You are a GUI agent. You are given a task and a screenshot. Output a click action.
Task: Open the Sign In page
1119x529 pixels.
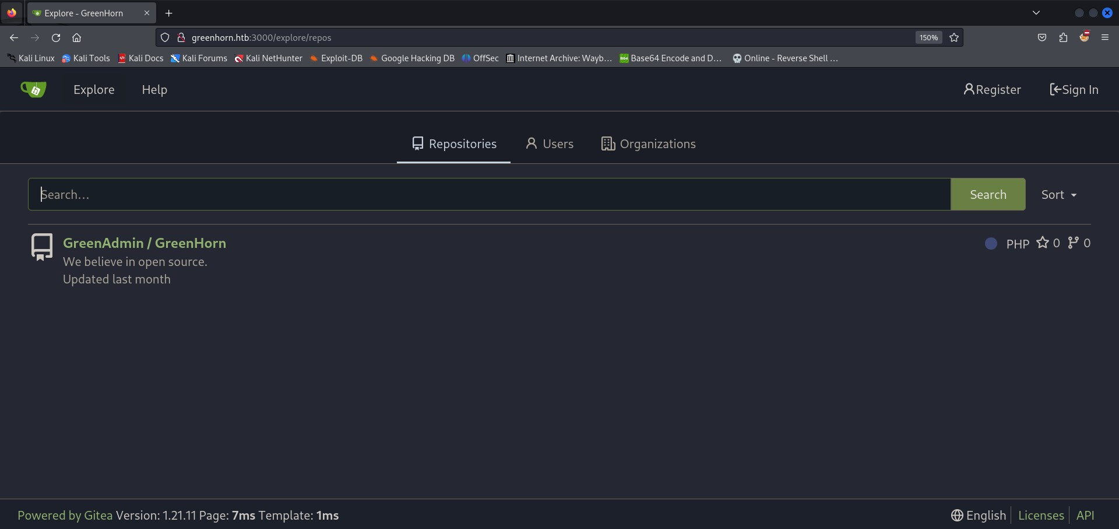tap(1074, 90)
